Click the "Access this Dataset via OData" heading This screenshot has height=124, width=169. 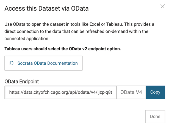tap(46, 8)
